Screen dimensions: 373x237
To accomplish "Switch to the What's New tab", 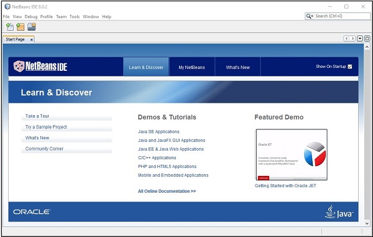I will [x=237, y=67].
